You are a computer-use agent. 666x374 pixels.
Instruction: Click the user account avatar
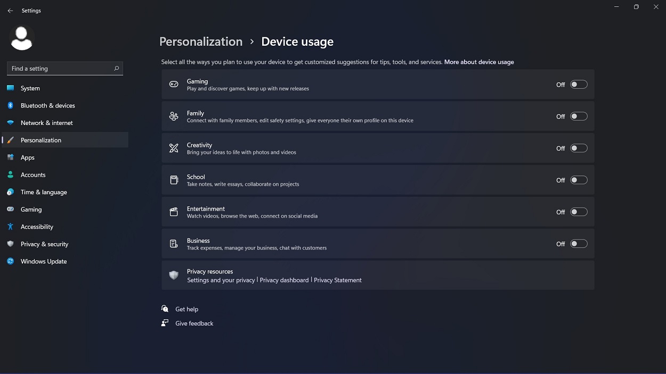(x=21, y=37)
